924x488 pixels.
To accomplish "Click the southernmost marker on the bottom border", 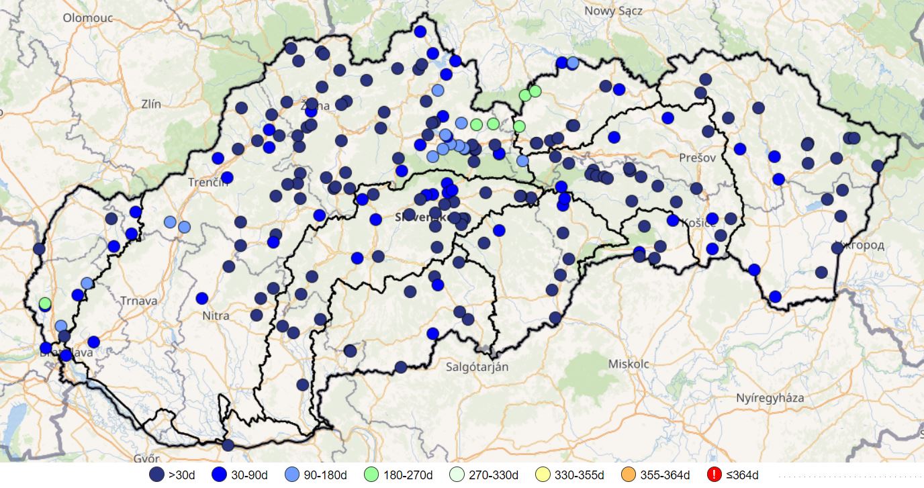I will (x=228, y=445).
